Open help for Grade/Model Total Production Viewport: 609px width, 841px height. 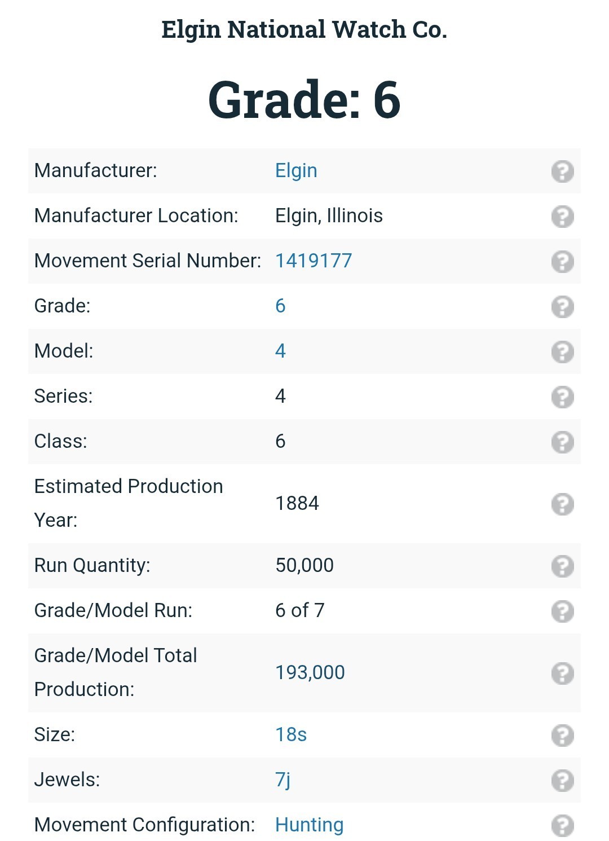click(x=562, y=673)
